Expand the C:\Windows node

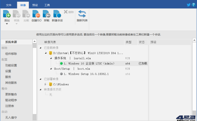tap(45, 84)
